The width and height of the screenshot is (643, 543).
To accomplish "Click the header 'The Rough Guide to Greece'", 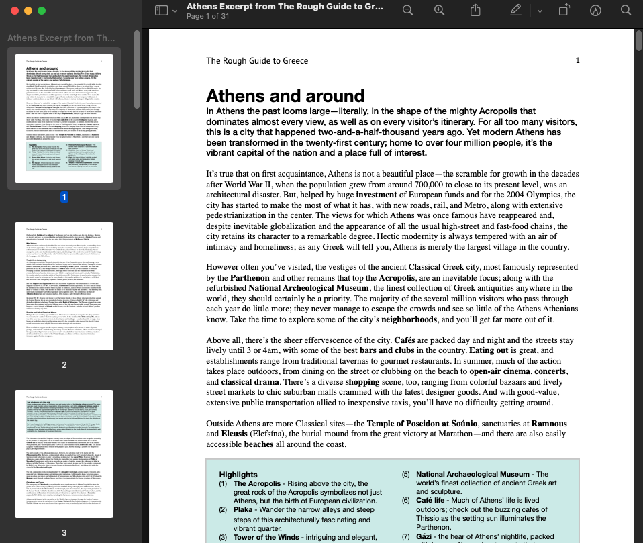I will (257, 60).
